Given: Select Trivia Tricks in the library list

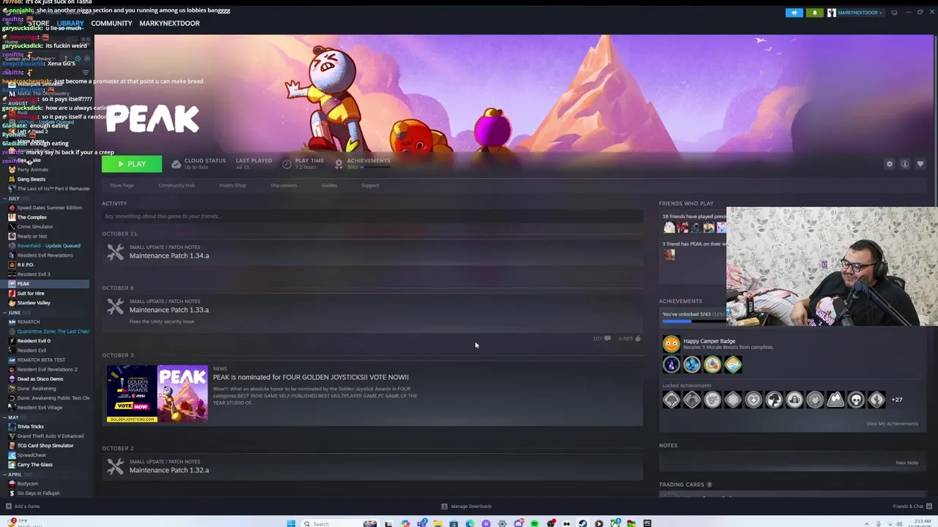Looking at the screenshot, I should pos(30,427).
